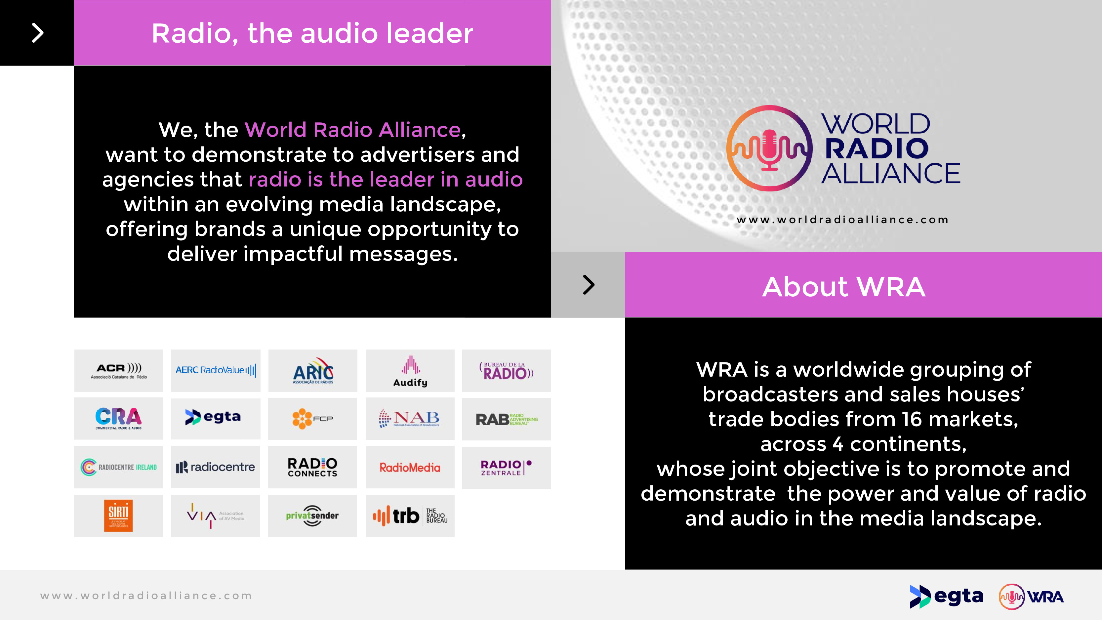Select the CRA Commercial Radio logo
The height and width of the screenshot is (620, 1102).
118,419
